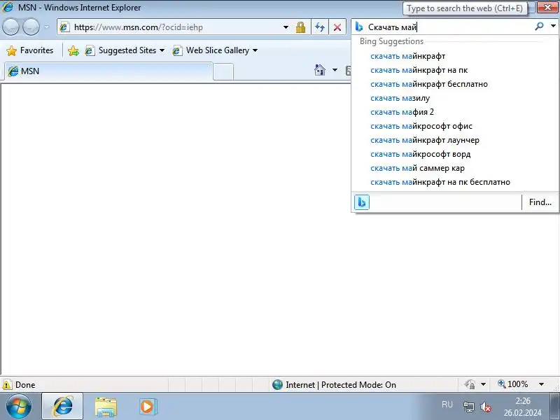Open Web Slice Gallery dropdown

(x=215, y=50)
